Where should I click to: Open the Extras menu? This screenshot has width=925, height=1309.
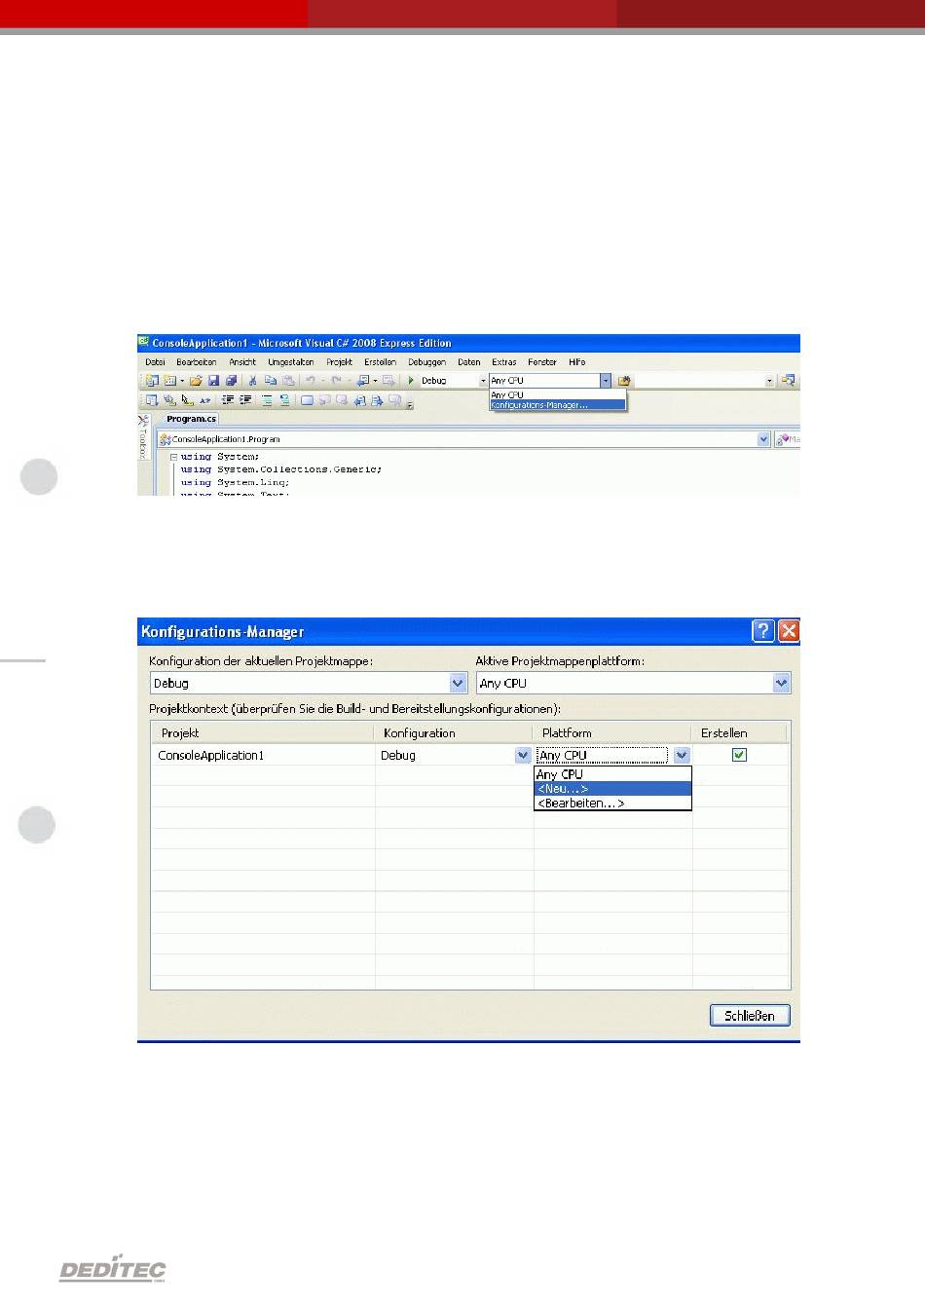pos(503,362)
